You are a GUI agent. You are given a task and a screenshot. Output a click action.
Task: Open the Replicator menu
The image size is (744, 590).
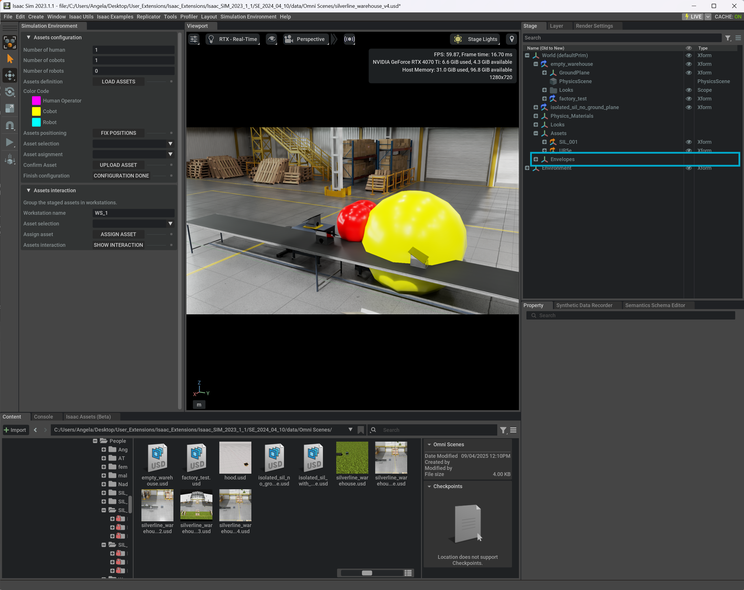click(x=148, y=16)
